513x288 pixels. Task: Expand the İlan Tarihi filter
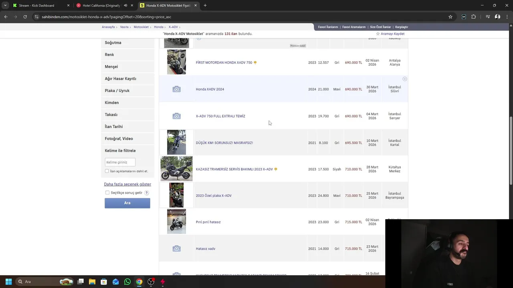(x=128, y=127)
